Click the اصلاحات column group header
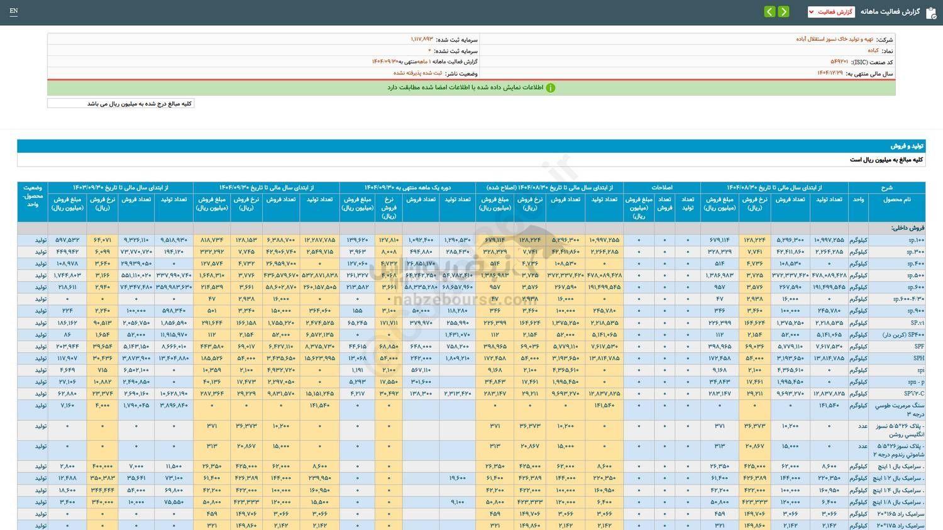This screenshot has width=943, height=530. tap(661, 187)
